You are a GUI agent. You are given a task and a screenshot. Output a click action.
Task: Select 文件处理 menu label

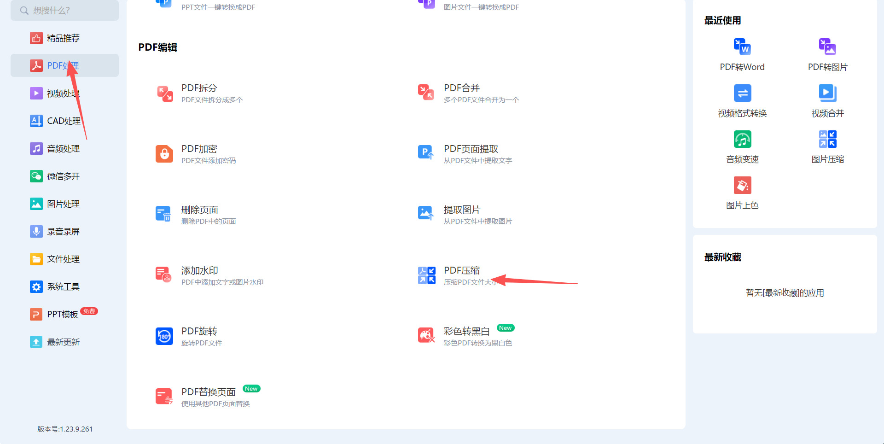click(x=64, y=259)
